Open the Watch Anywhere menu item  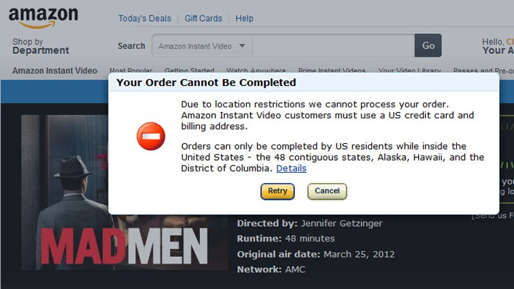[256, 70]
